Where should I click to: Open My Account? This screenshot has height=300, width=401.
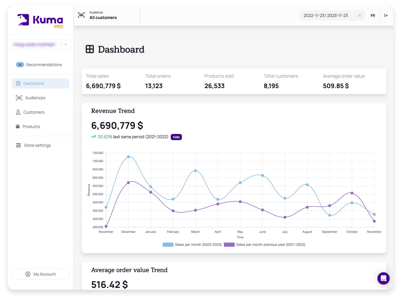(40, 274)
